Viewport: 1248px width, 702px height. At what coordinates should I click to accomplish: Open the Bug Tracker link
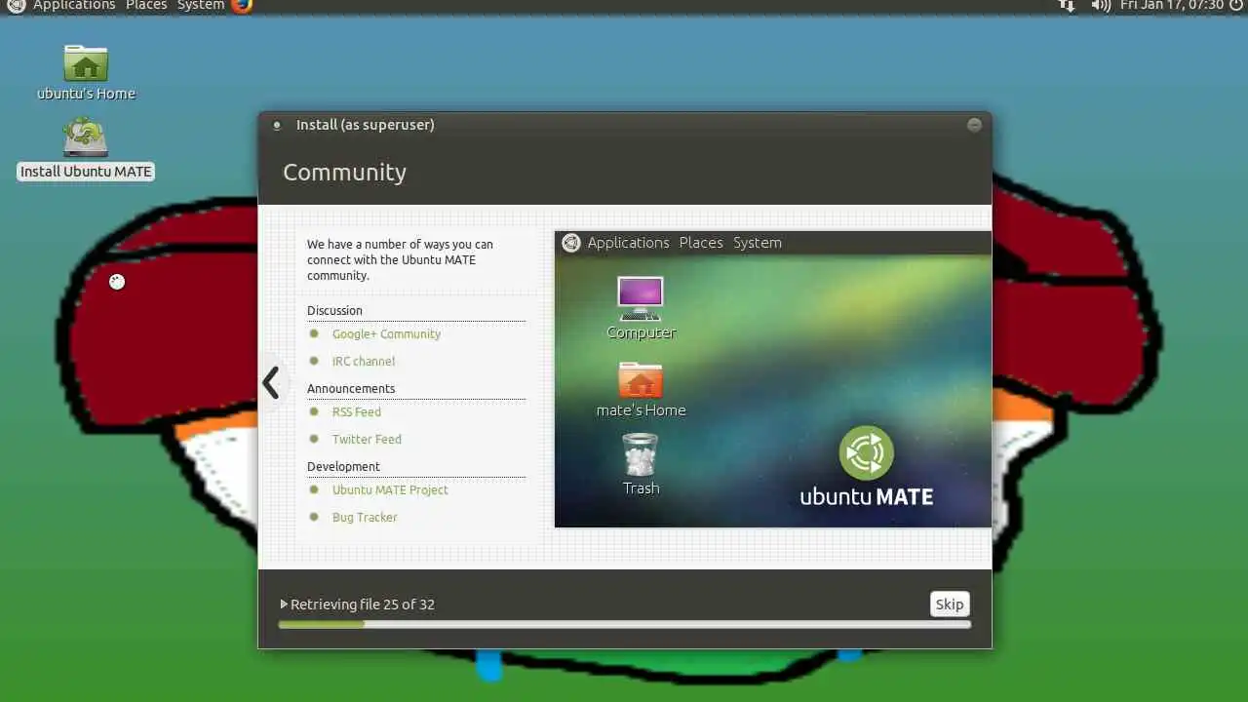pos(365,517)
